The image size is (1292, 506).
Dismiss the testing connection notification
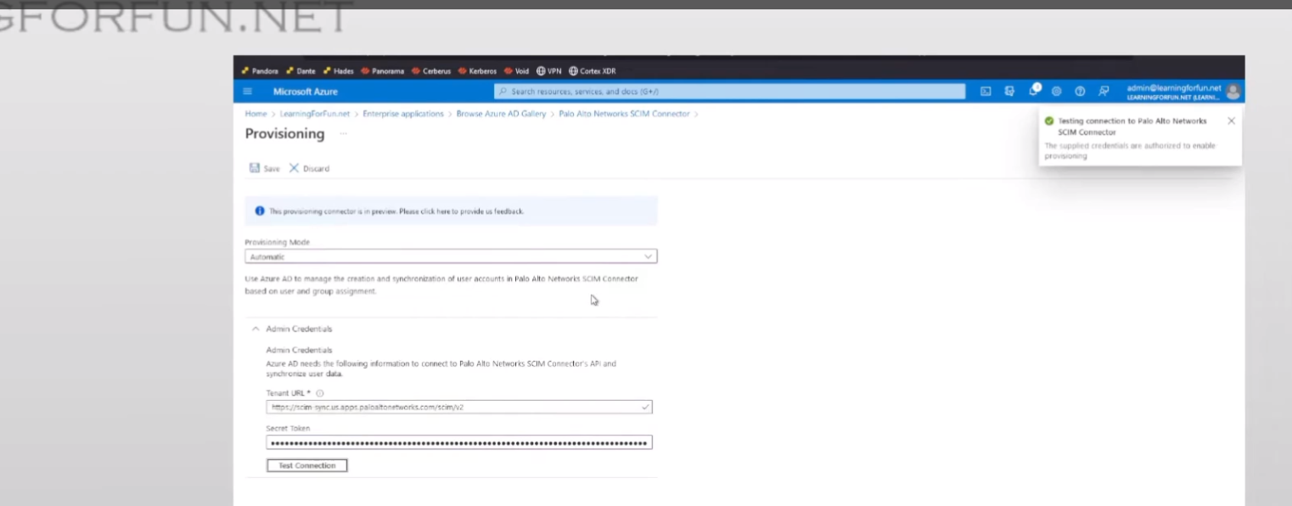1231,121
